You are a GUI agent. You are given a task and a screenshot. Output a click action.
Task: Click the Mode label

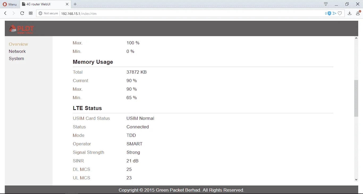tap(79, 135)
